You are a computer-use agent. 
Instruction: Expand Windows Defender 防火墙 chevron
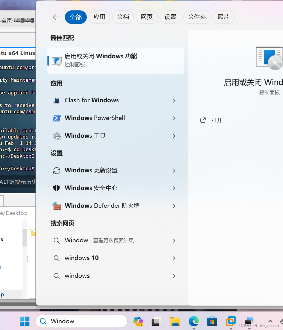click(x=174, y=206)
